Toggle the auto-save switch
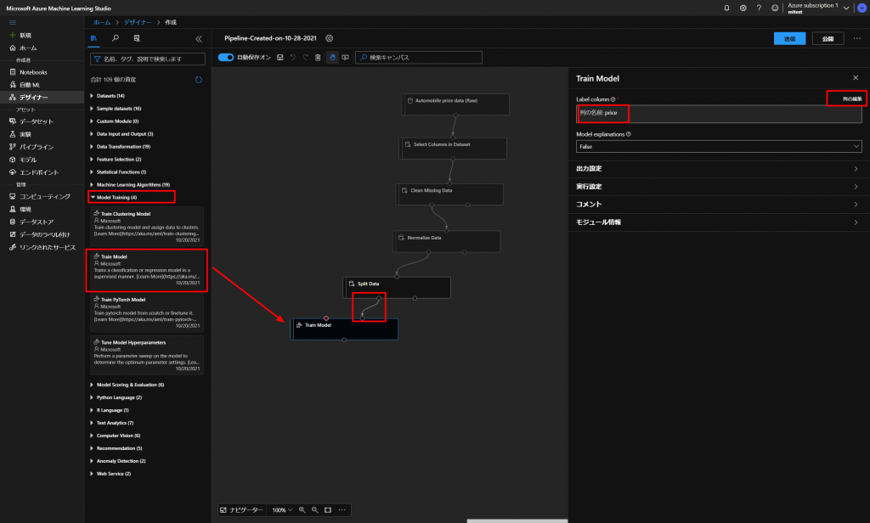Screen dimensions: 870x523 (226, 58)
